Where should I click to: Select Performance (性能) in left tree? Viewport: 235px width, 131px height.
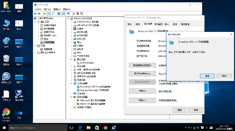[x=46, y=39]
